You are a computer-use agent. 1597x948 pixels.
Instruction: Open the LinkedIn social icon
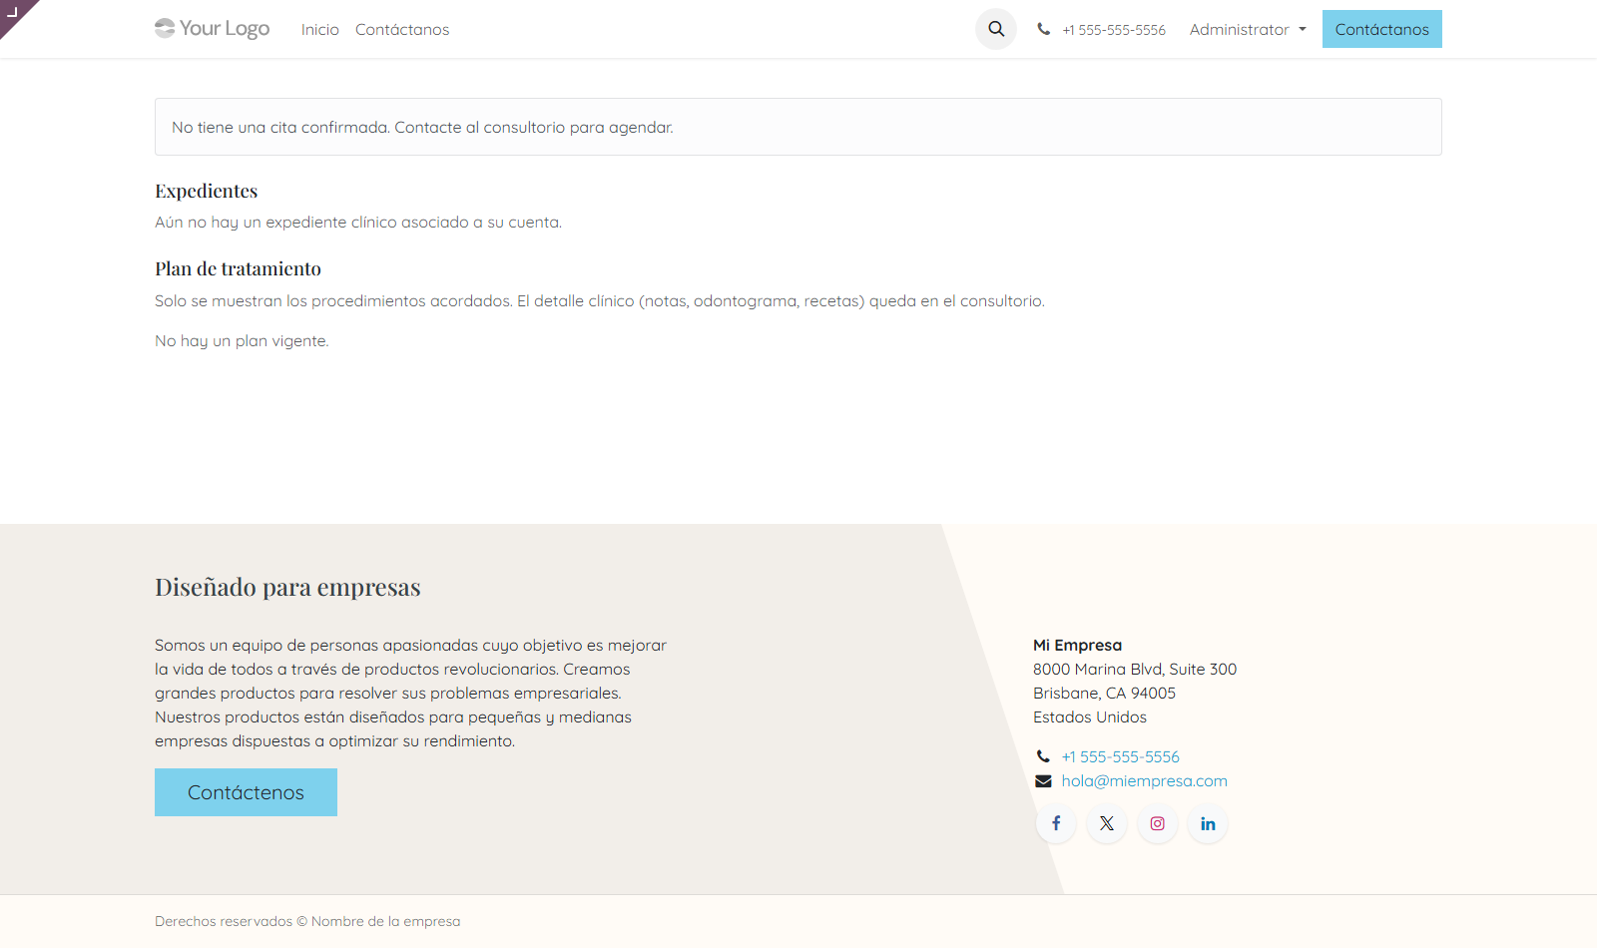(x=1208, y=823)
